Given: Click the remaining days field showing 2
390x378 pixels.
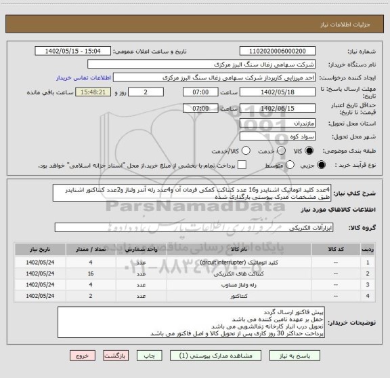Looking at the screenshot, I should click(146, 92).
